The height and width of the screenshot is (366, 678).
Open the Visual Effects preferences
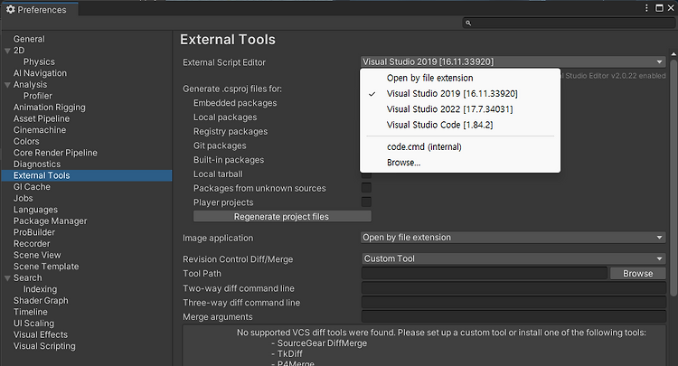tap(40, 335)
